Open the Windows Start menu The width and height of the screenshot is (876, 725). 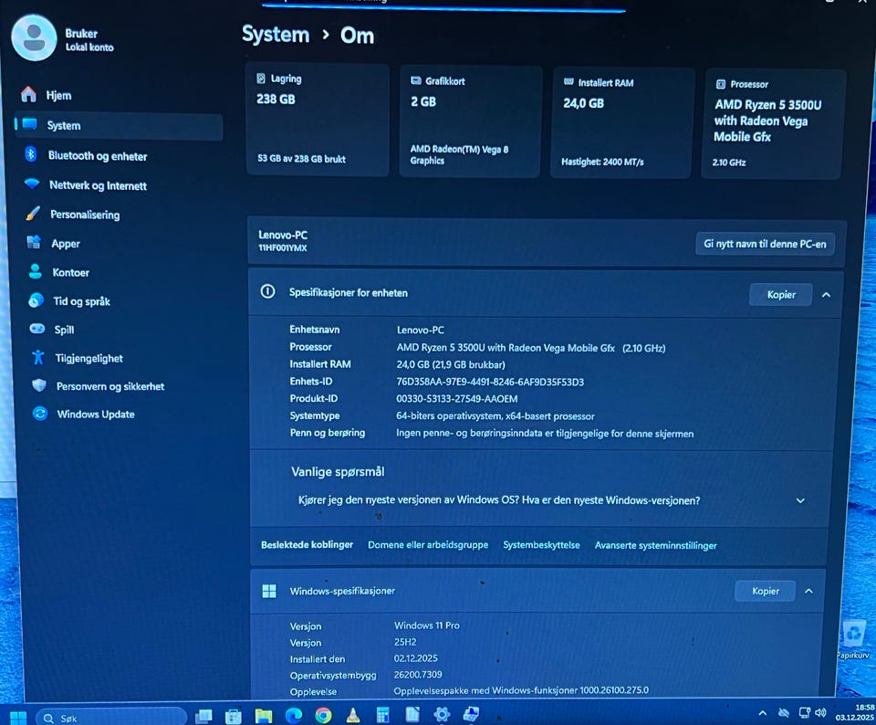click(18, 718)
